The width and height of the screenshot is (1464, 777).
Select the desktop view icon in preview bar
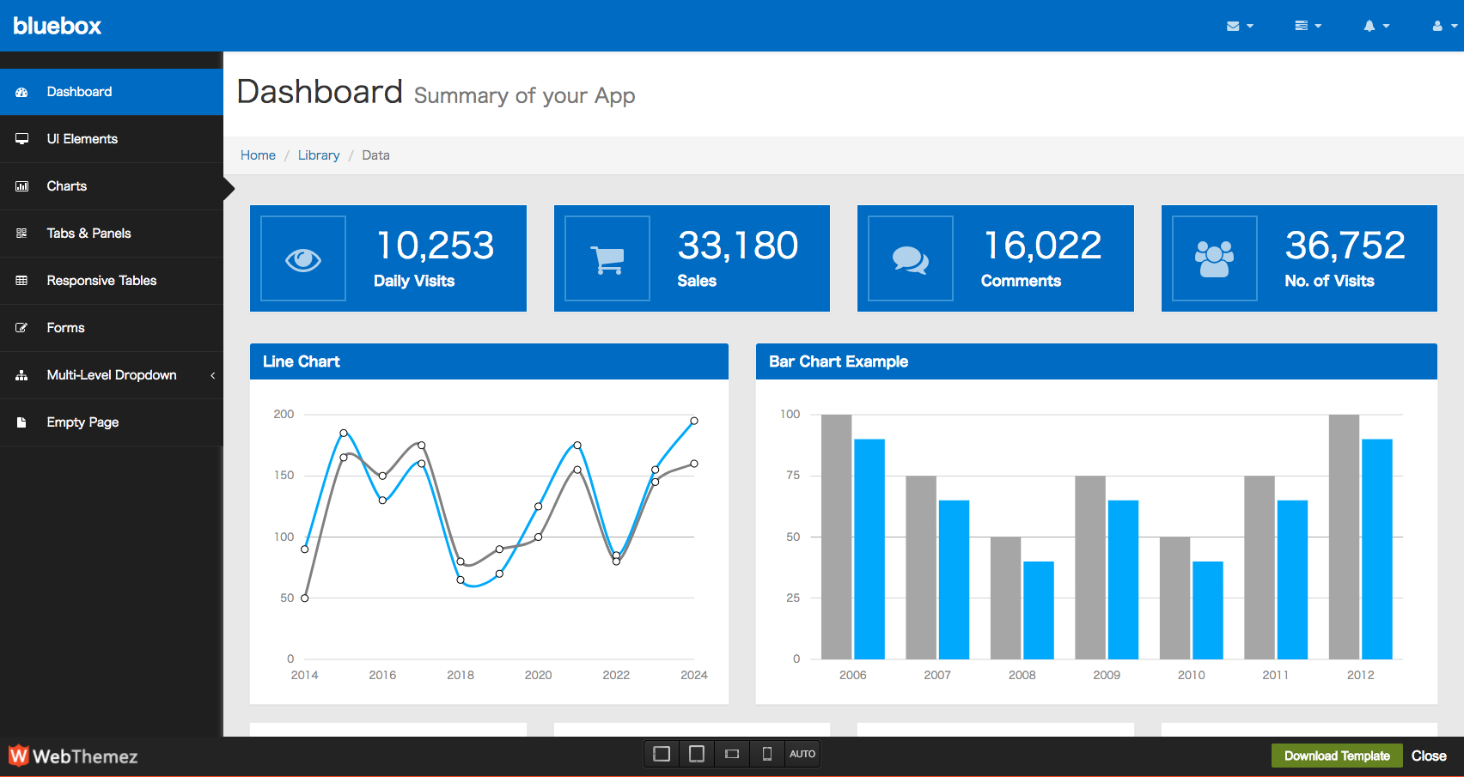[662, 754]
